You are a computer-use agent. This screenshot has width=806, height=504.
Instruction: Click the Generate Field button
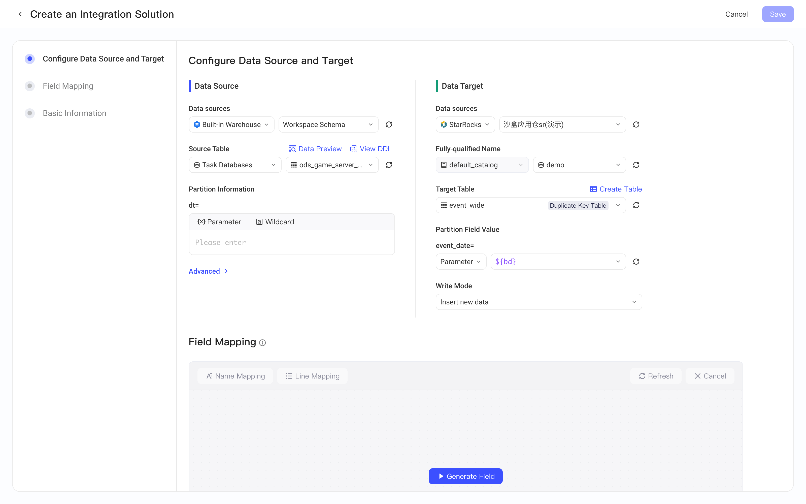pos(466,476)
